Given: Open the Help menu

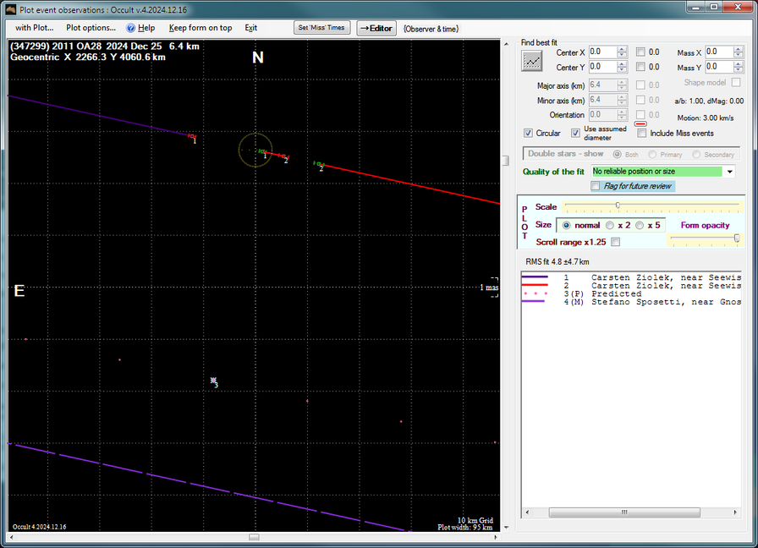Looking at the screenshot, I should [x=146, y=28].
